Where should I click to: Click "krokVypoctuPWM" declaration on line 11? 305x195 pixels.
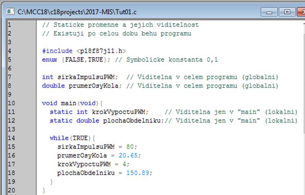point(118,112)
